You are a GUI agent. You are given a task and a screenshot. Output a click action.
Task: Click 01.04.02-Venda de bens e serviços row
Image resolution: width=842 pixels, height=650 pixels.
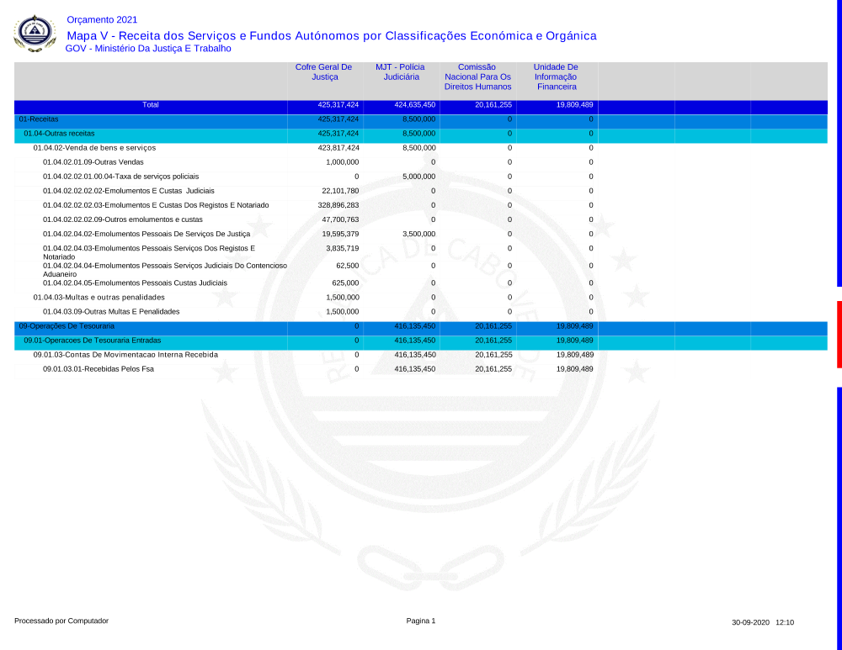pyautogui.click(x=94, y=148)
